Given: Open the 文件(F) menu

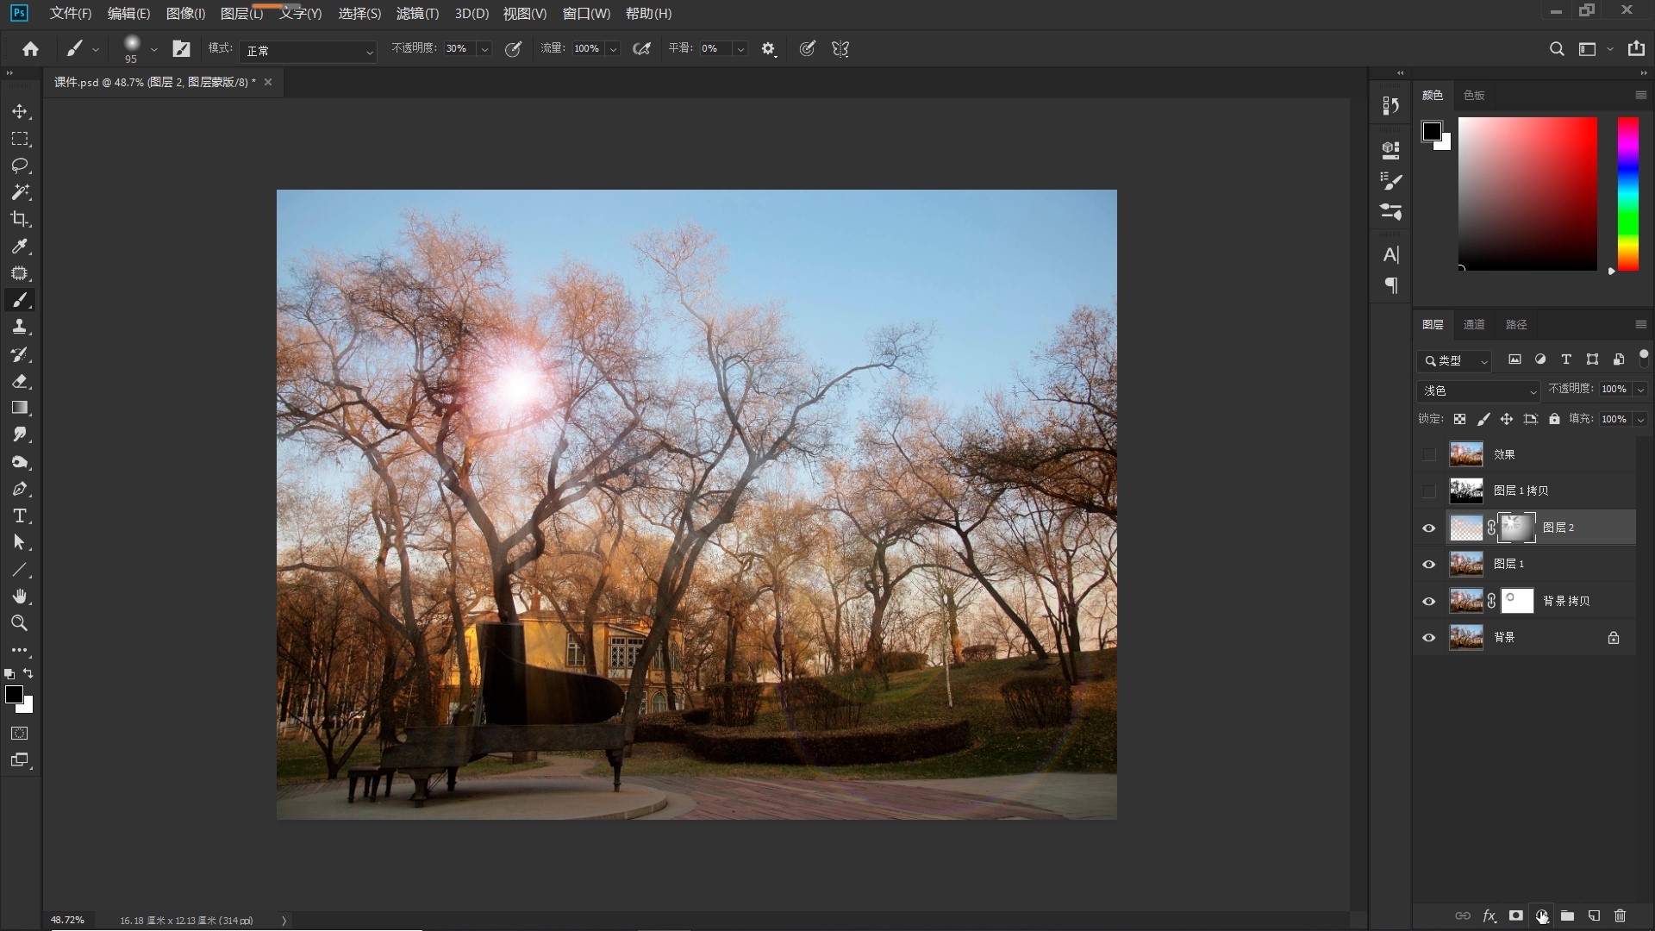Looking at the screenshot, I should (x=71, y=14).
